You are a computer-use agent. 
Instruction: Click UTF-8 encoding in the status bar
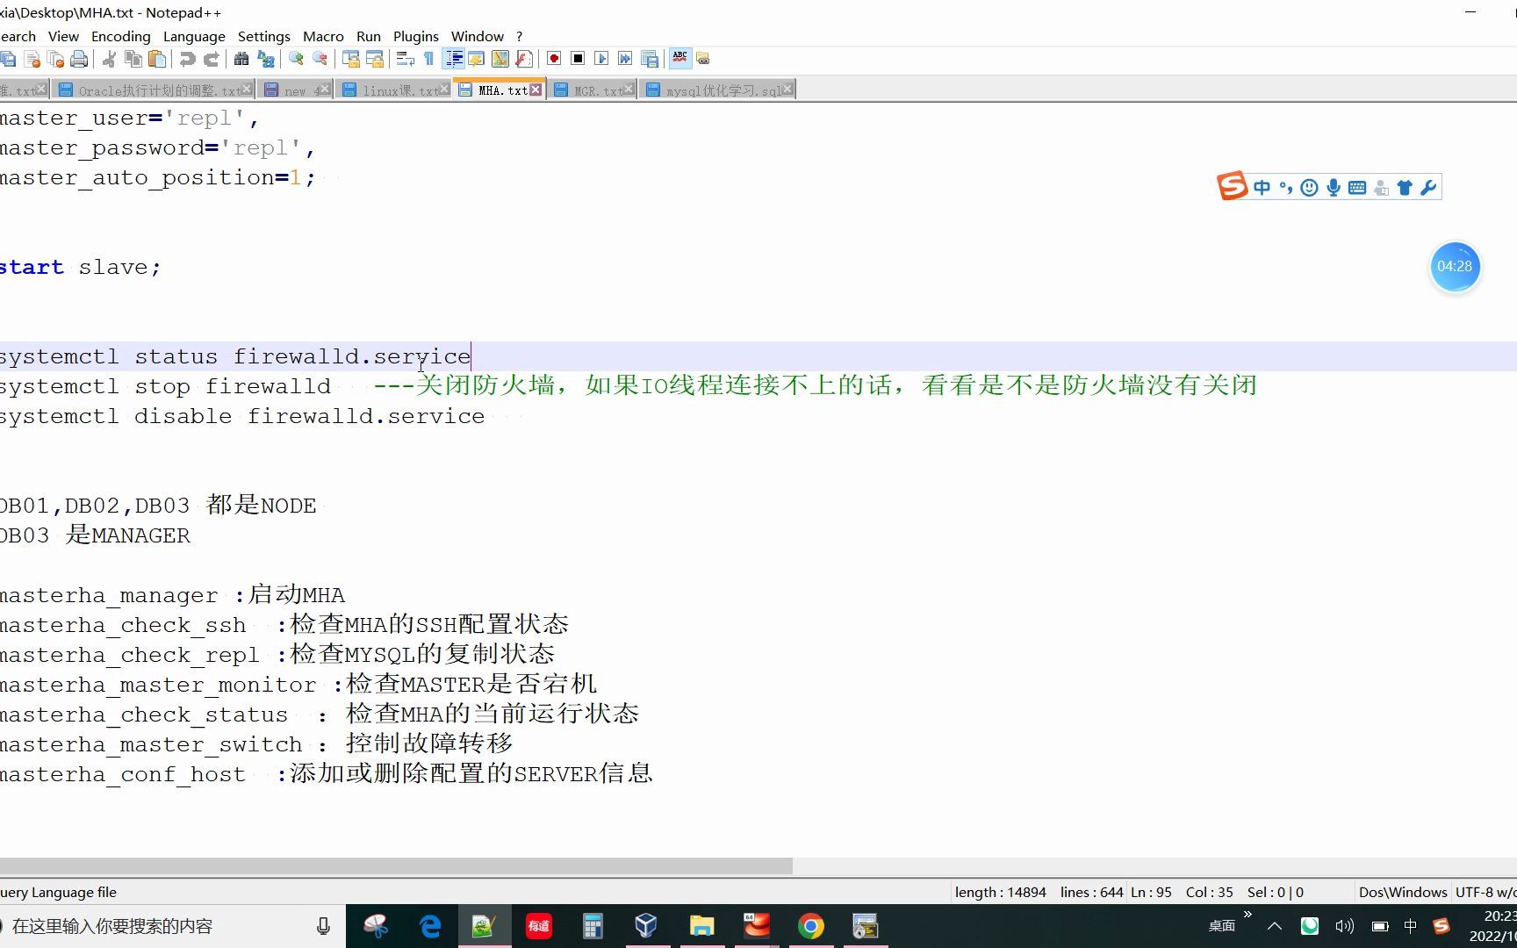[x=1484, y=892]
